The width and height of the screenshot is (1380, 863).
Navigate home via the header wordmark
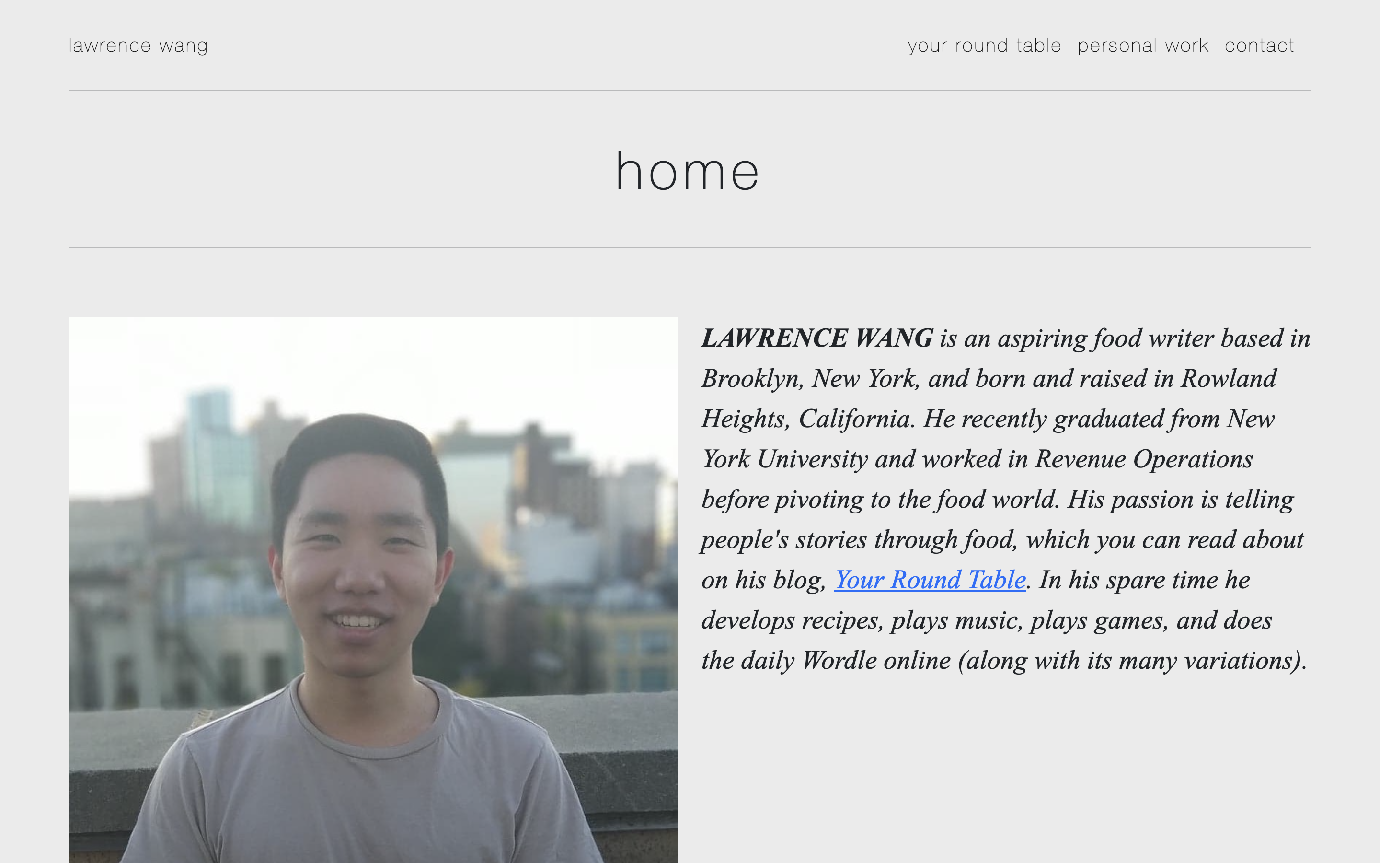click(x=138, y=45)
